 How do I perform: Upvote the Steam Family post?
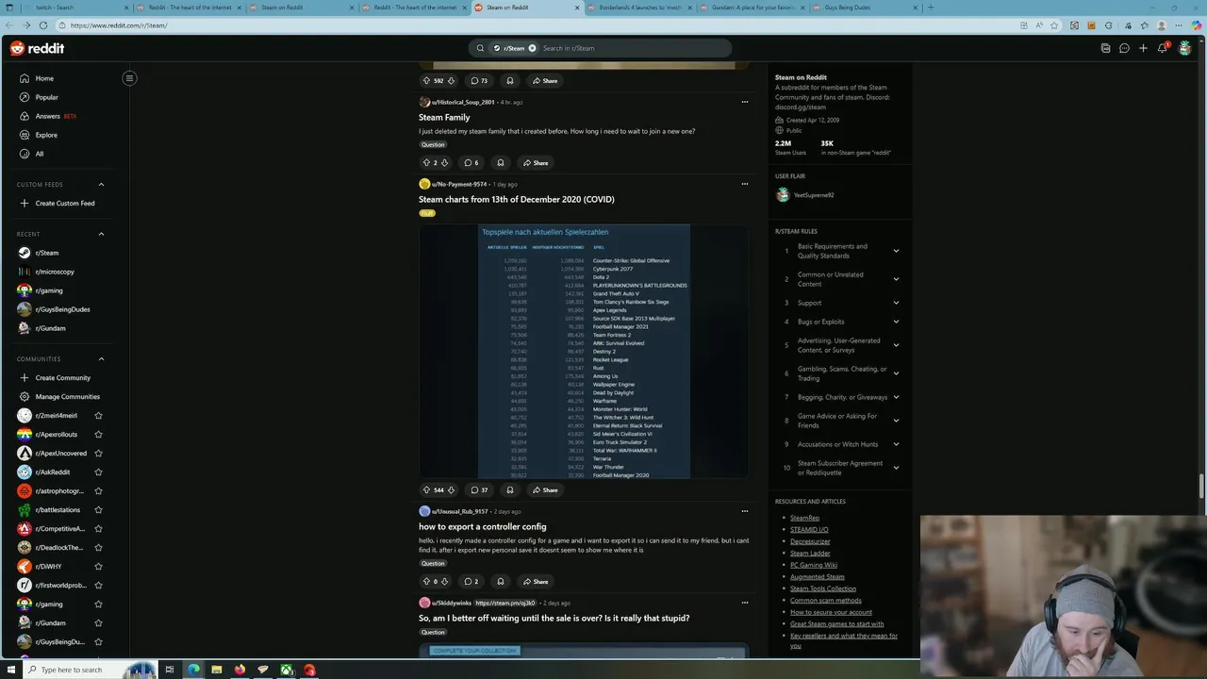click(426, 162)
